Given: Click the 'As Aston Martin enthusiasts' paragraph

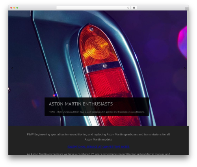Looking at the screenshot, I should pyautogui.click(x=98, y=154).
